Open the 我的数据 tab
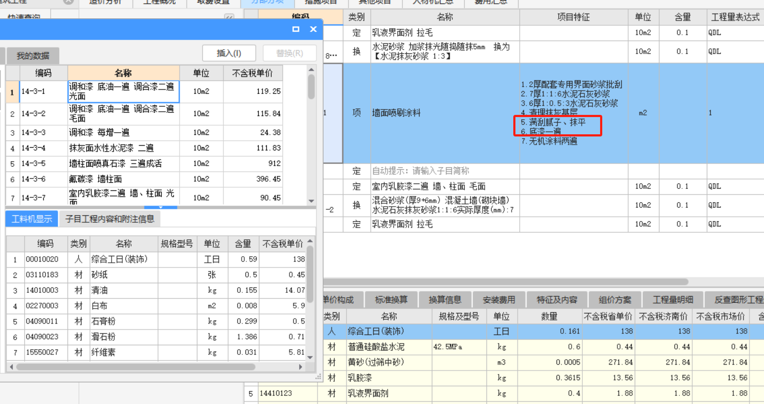 tap(32, 56)
